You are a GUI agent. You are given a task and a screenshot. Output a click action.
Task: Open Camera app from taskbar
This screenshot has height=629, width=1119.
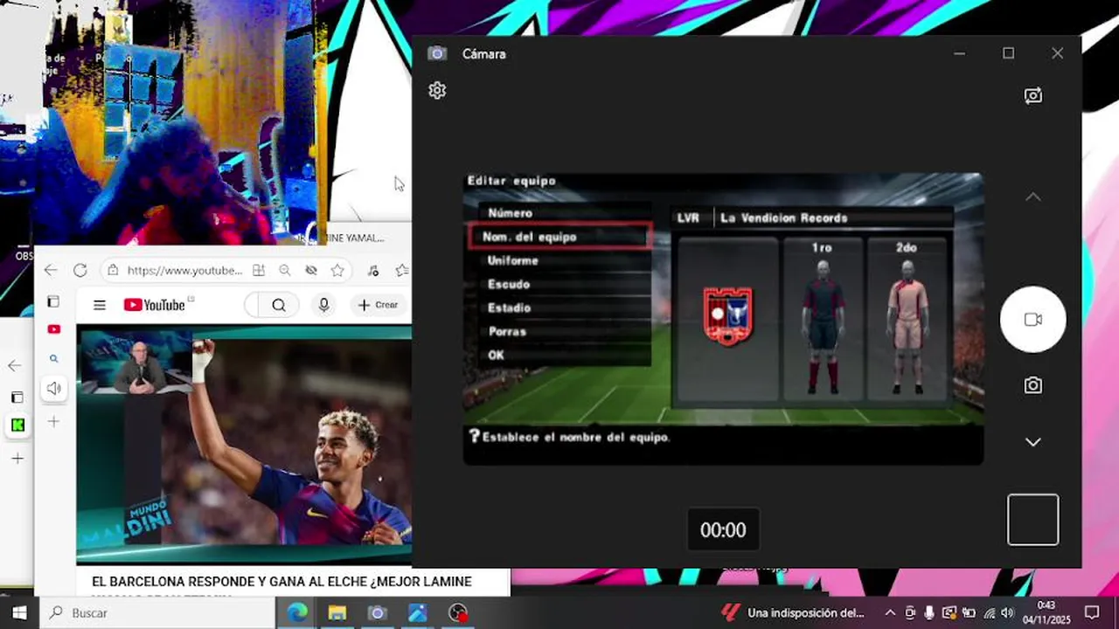[x=377, y=613]
